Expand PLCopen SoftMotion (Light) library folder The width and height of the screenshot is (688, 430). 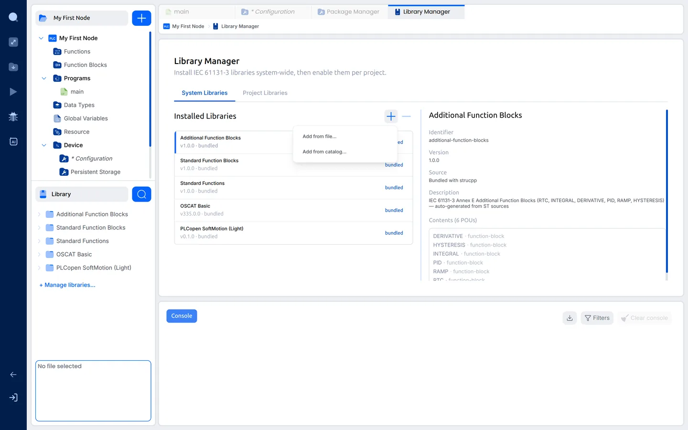39,268
